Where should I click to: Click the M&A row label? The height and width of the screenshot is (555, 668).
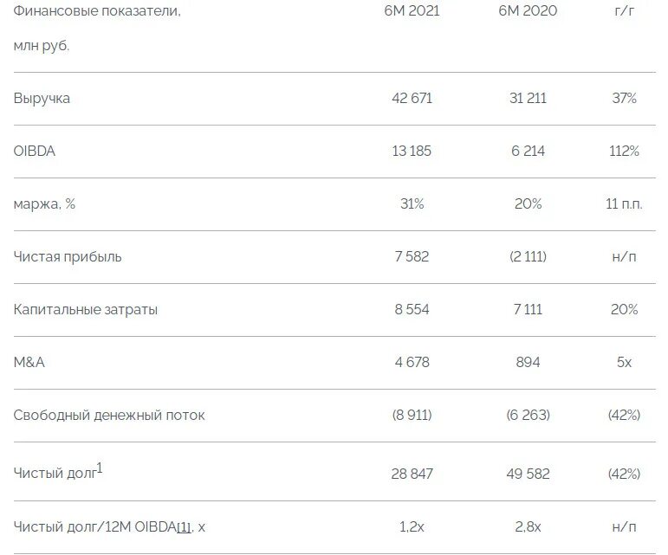click(29, 363)
